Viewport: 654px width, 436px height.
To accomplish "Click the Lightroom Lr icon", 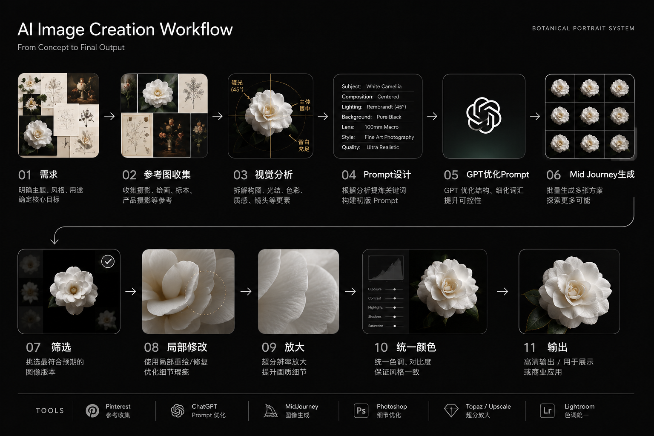I will 547,411.
